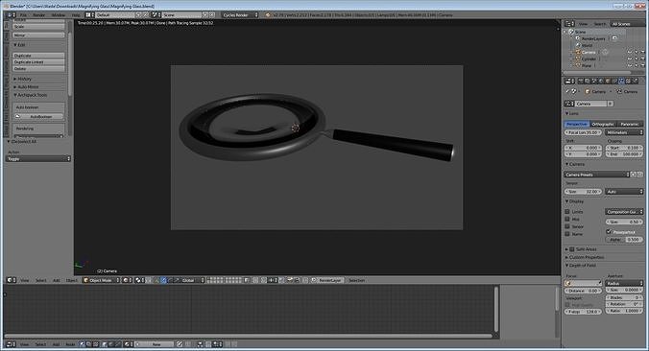
Task: Click the RenderLayers icon in the outliner
Action: pos(578,38)
